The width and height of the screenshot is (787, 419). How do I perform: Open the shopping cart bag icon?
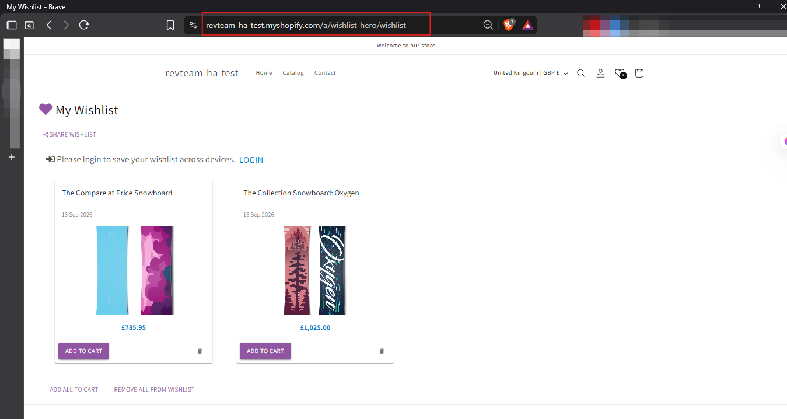[639, 74]
